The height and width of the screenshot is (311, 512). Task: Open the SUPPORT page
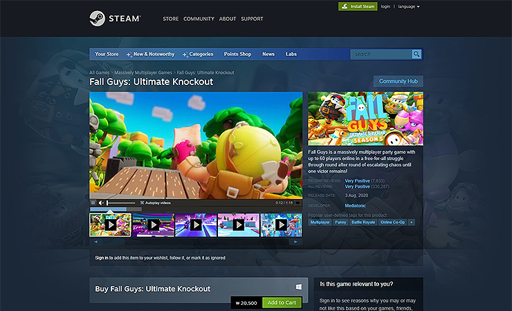coord(252,19)
